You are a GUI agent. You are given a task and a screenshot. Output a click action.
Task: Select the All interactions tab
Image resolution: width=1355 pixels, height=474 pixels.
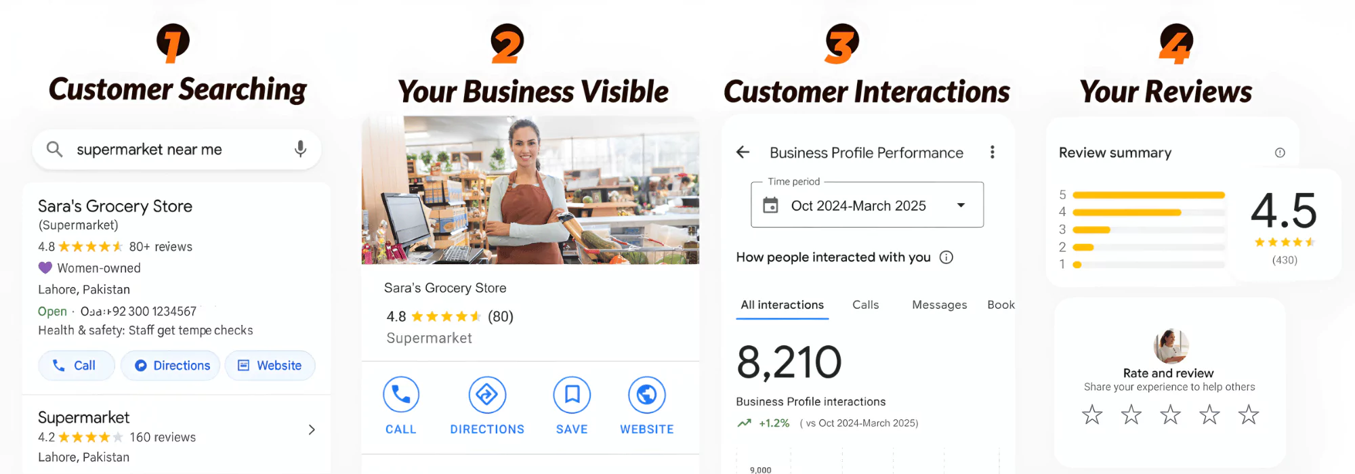[x=783, y=305]
